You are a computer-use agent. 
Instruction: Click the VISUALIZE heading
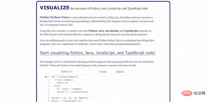click(x=55, y=8)
